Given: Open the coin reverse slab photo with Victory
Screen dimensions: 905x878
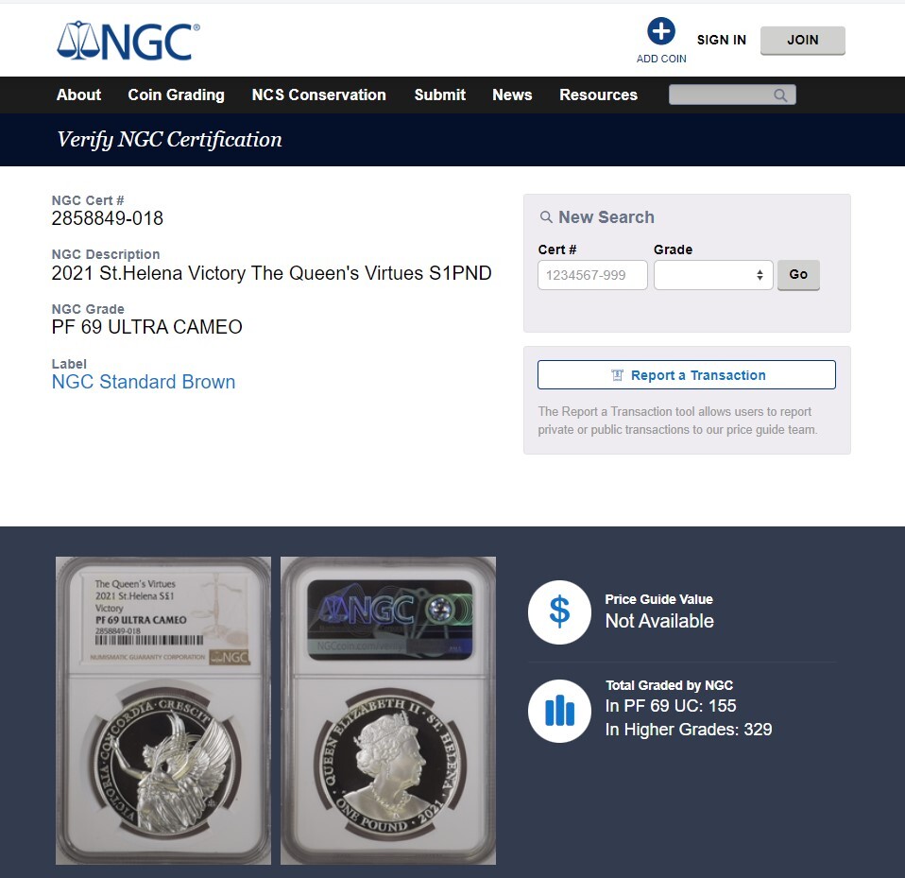Looking at the screenshot, I should pos(163,711).
